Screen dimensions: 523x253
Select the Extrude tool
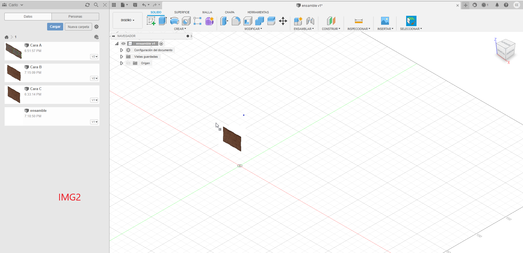[x=163, y=21]
